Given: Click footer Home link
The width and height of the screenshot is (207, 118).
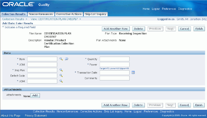Looking at the screenshot, I should click(x=128, y=112).
